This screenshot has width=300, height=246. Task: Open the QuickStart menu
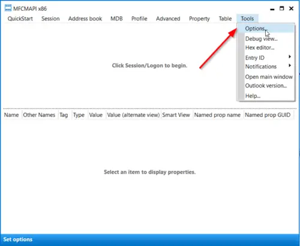(x=20, y=19)
